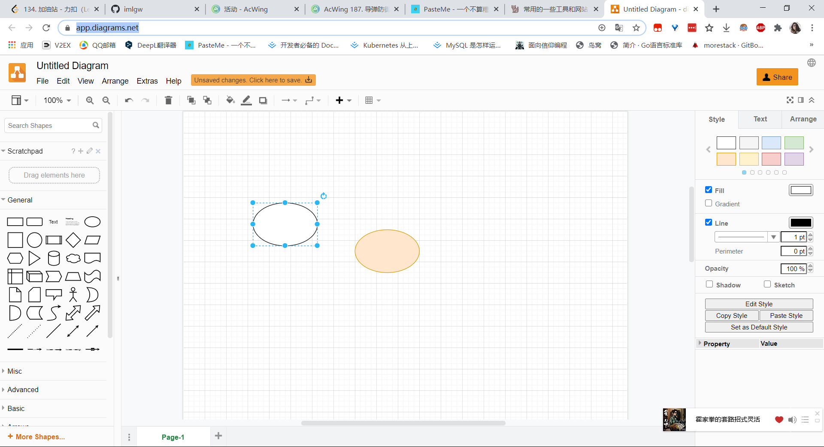Open the Arrange menu
This screenshot has width=824, height=447.
(115, 81)
